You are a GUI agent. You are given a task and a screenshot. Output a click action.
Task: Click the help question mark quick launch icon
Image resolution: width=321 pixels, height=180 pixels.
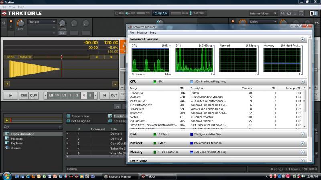tap(93, 176)
